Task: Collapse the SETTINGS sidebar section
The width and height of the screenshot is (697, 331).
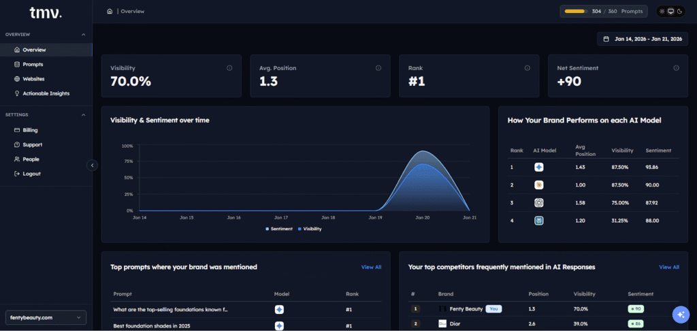Action: tap(83, 115)
